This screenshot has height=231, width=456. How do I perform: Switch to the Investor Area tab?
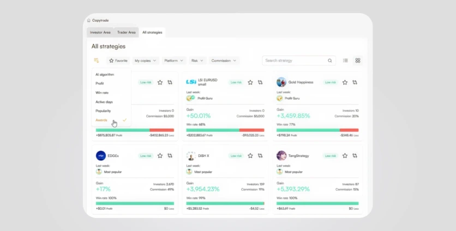[x=100, y=32]
